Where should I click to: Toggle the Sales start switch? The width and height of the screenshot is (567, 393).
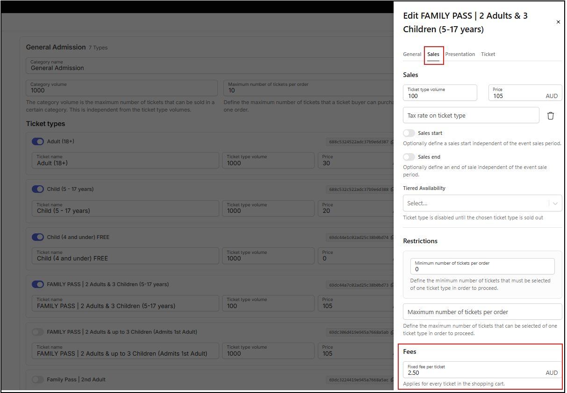click(409, 133)
